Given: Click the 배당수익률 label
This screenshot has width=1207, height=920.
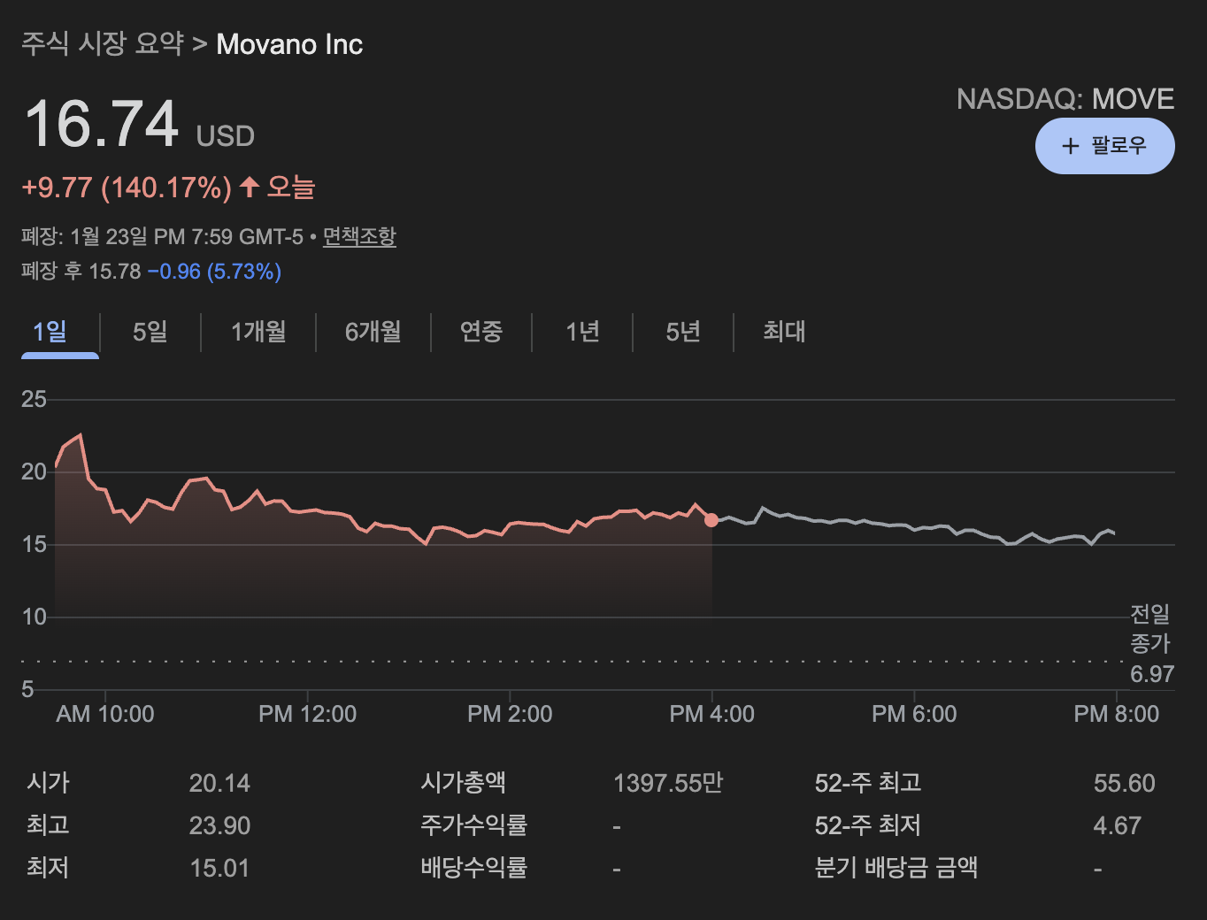Looking at the screenshot, I should [474, 868].
